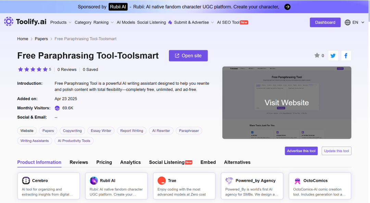Switch to the Analytics tab

click(131, 162)
